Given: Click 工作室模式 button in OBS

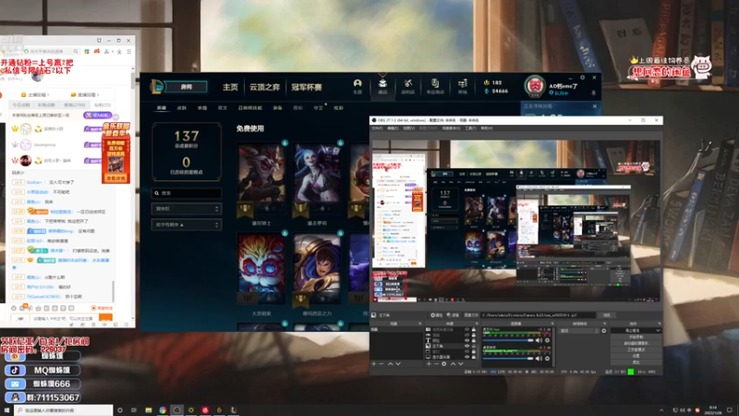Looking at the screenshot, I should pos(636,349).
